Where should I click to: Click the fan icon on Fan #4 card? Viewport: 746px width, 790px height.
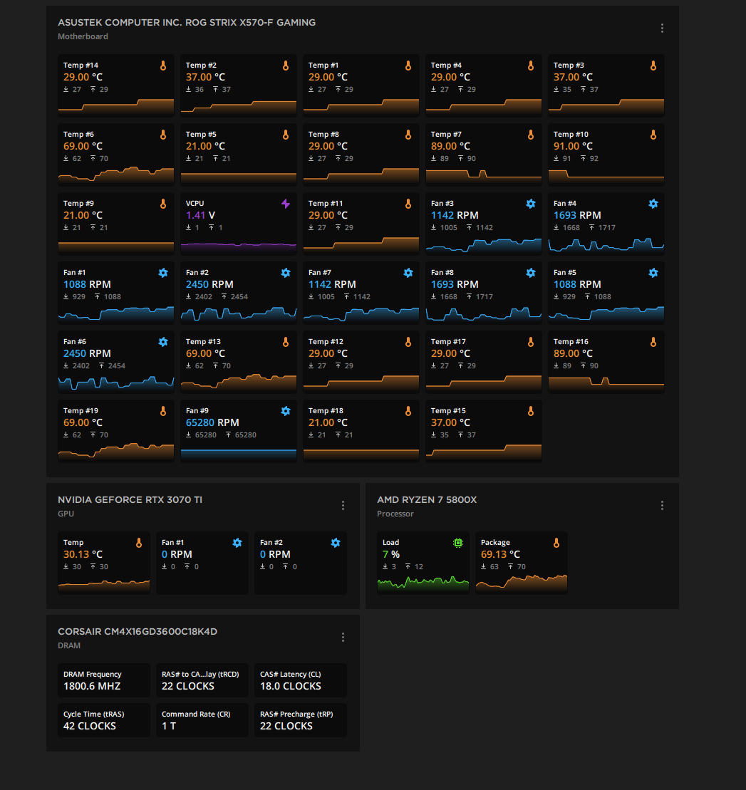click(653, 204)
